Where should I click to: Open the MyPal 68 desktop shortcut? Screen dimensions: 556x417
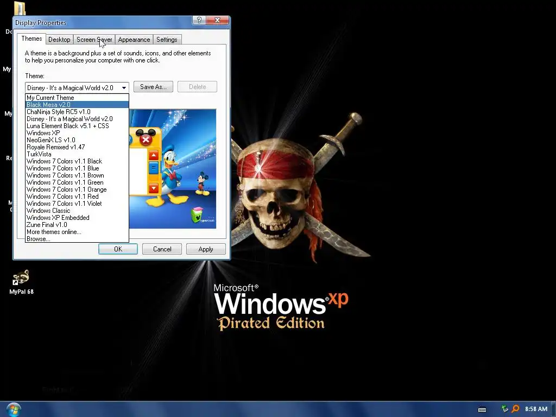coord(21,282)
